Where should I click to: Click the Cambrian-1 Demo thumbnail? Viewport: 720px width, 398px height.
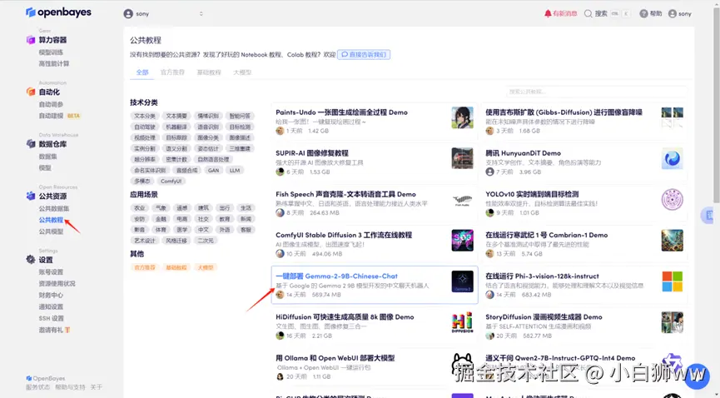point(673,241)
